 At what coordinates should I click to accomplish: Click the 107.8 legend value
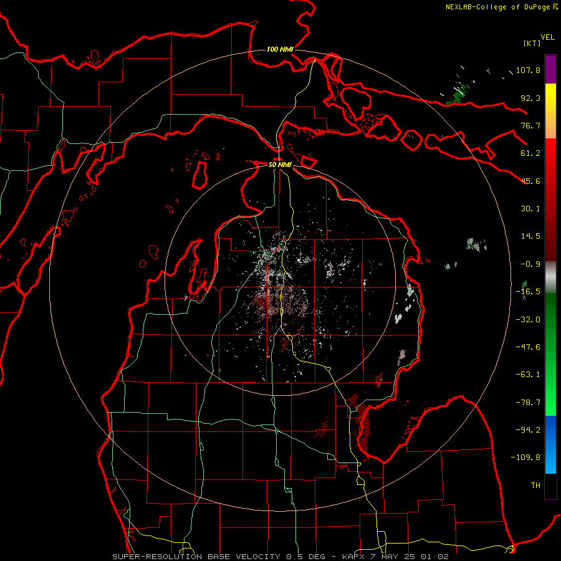(x=528, y=70)
